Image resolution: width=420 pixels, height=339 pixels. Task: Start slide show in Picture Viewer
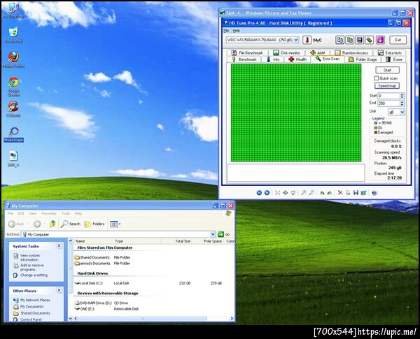click(x=293, y=193)
